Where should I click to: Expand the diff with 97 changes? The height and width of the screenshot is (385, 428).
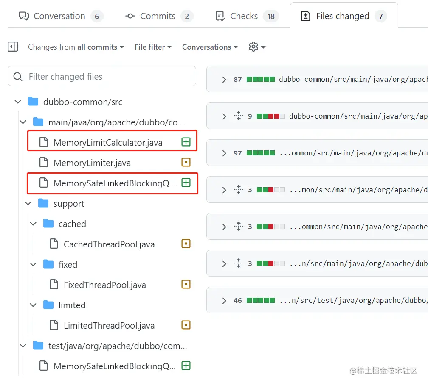tap(224, 153)
